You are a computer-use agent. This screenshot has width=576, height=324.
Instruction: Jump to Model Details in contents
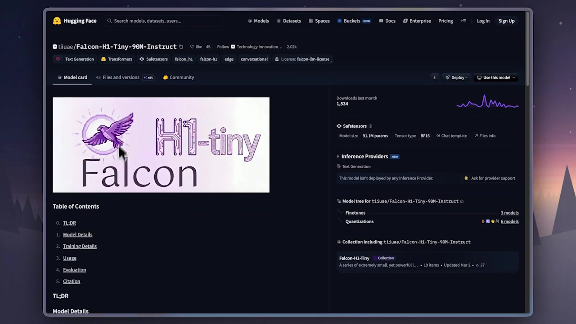pos(77,234)
